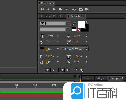The width and height of the screenshot is (126, 100).
Task: Open the font size dropdown arrow
Action: click(58, 36)
